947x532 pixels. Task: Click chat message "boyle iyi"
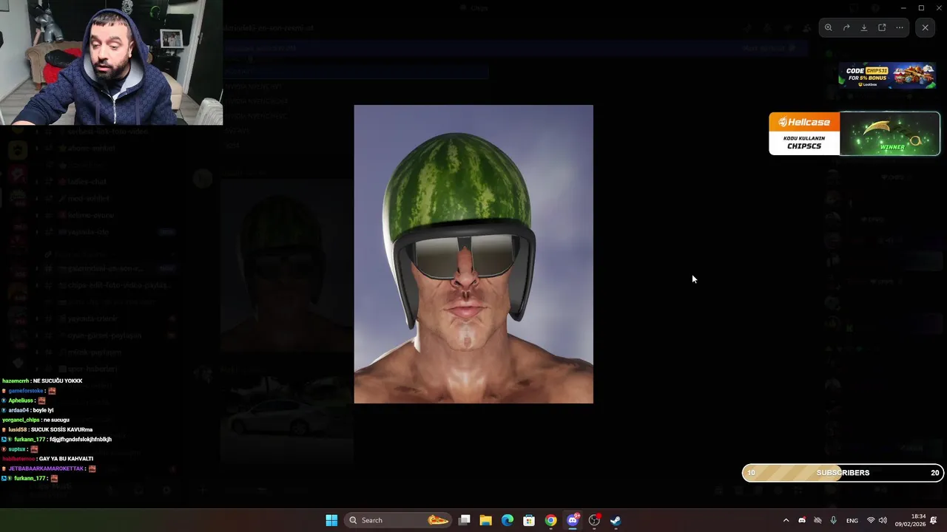click(x=43, y=410)
